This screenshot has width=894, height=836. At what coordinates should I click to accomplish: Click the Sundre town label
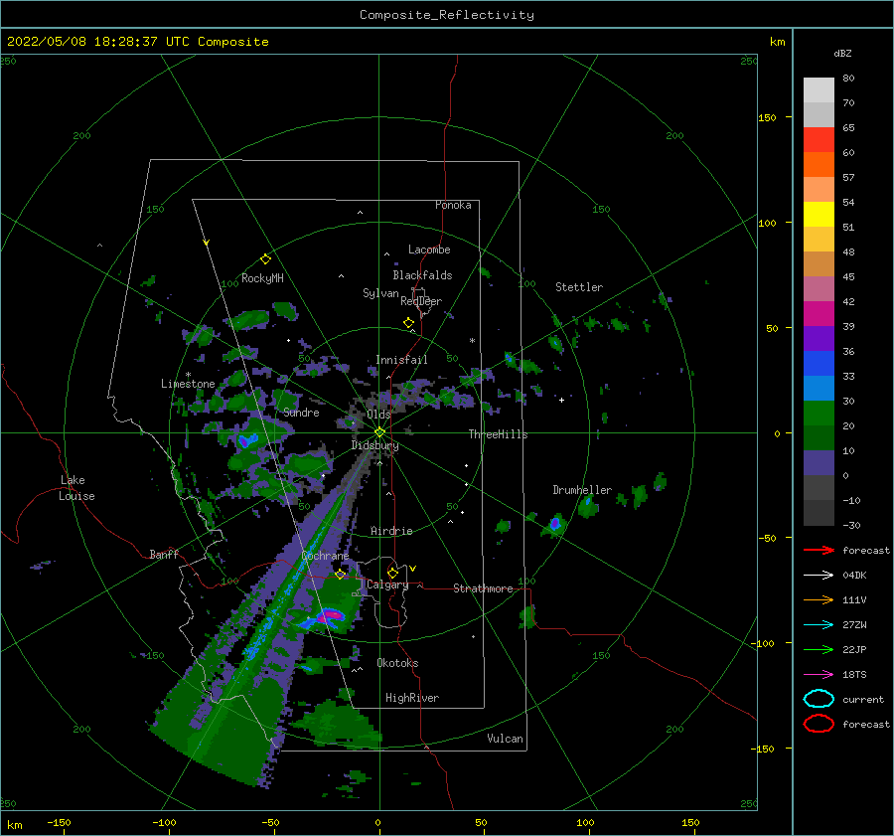(301, 413)
